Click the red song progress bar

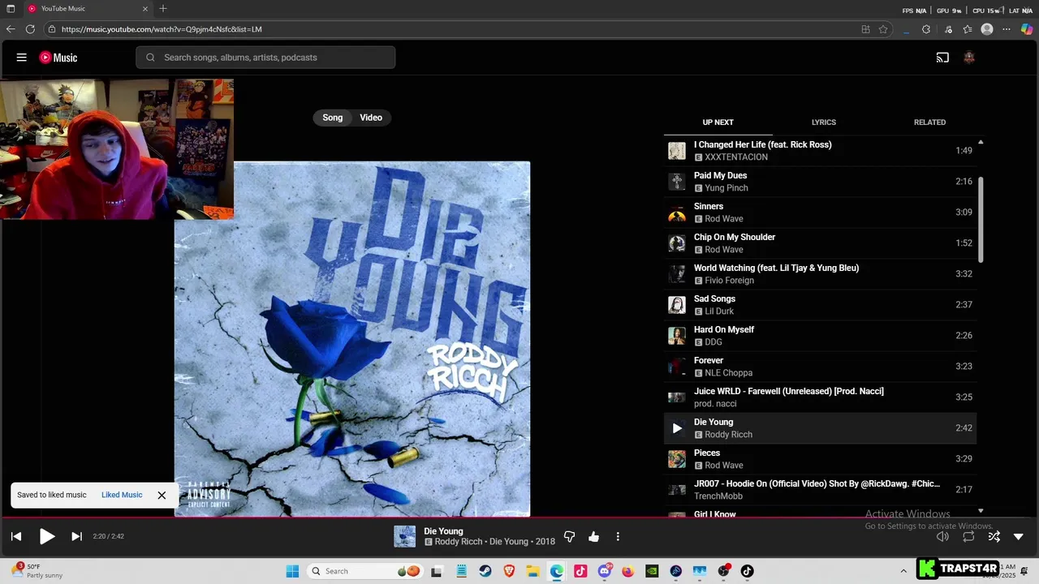point(519,517)
